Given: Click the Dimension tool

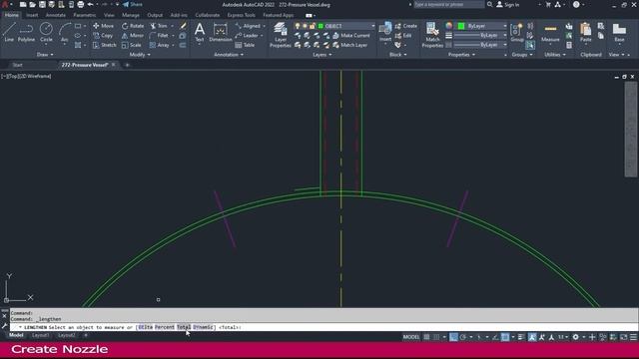Looking at the screenshot, I should (x=221, y=32).
